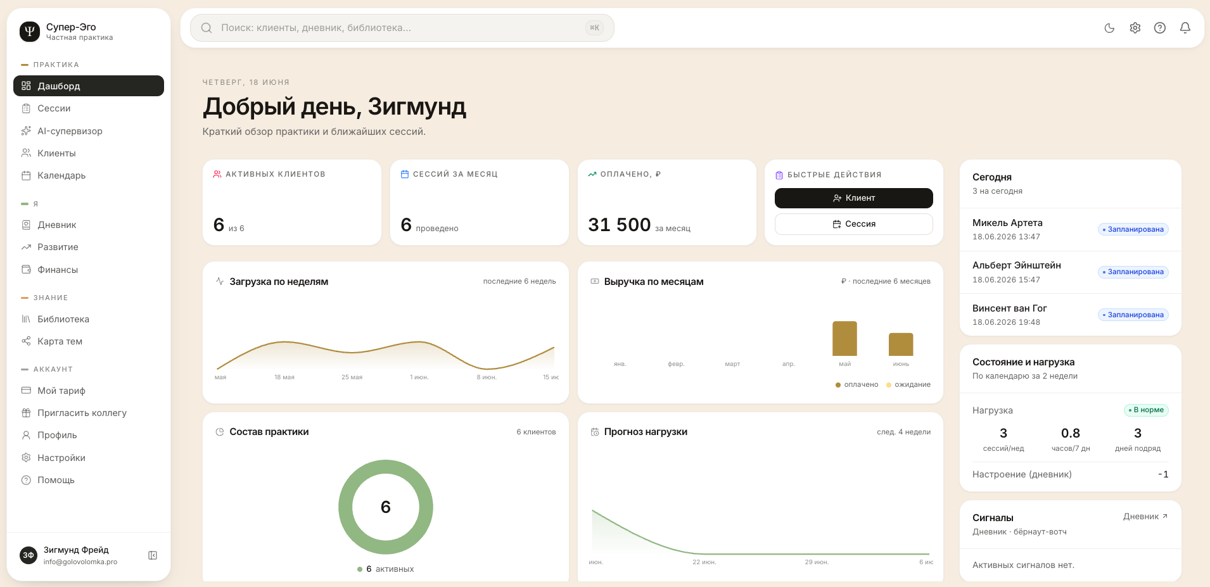Click the ЗФ user avatar

[29, 555]
